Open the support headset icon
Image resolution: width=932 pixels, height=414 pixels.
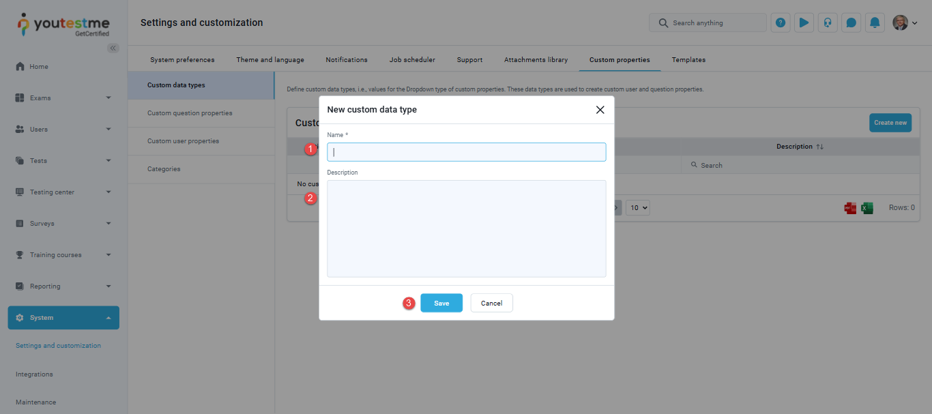pos(828,23)
